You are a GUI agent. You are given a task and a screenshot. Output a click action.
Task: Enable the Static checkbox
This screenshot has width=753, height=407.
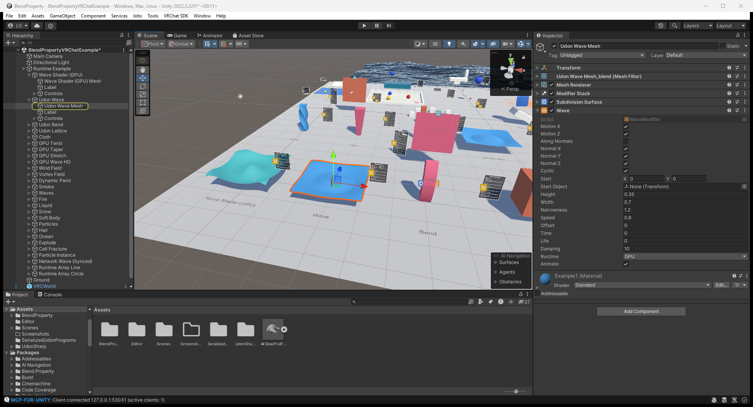[723, 46]
